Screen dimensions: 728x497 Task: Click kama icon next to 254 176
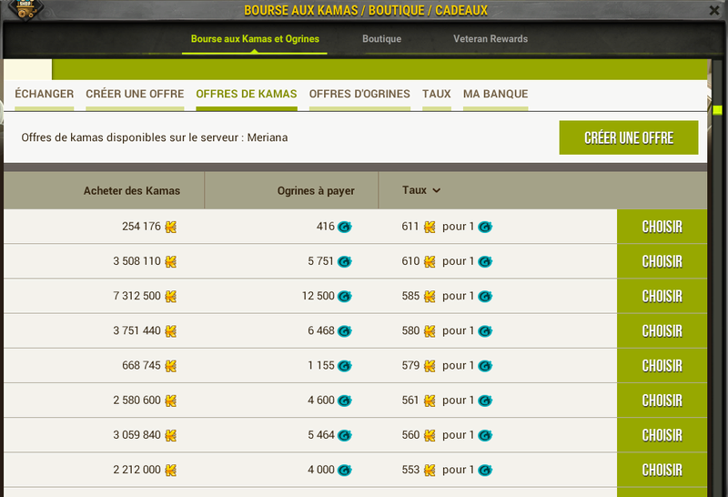point(171,227)
